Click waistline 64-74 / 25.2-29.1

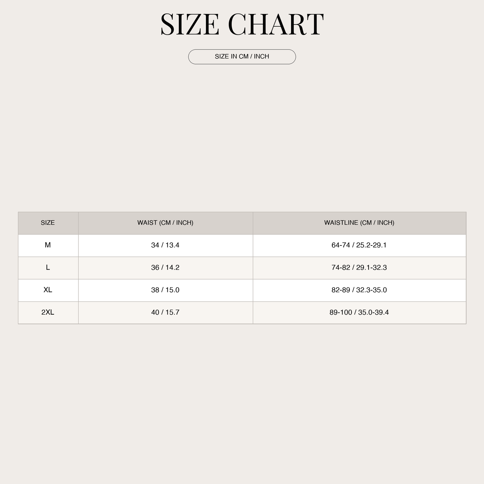click(x=359, y=245)
